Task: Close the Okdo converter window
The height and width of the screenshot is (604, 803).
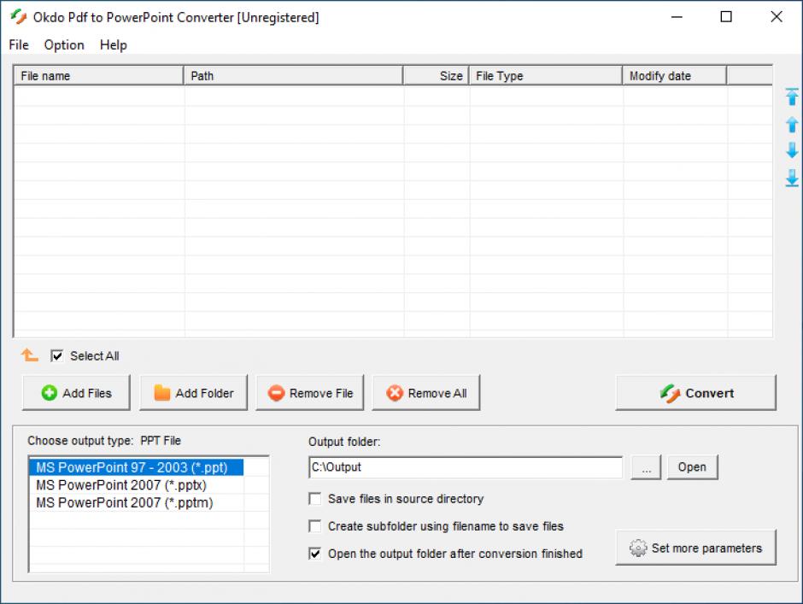Action: click(777, 17)
